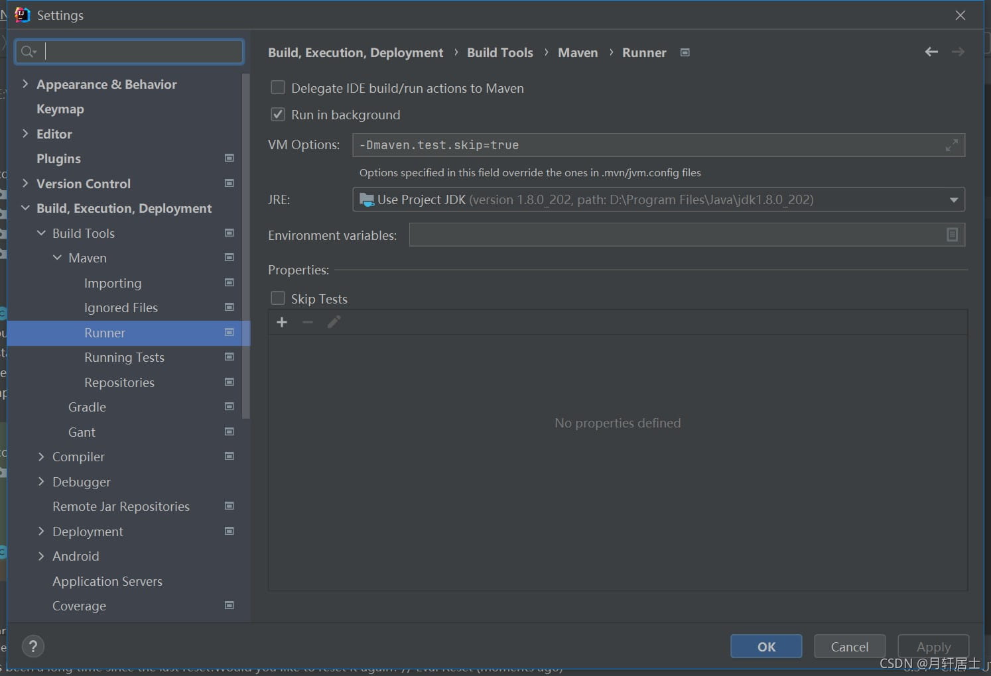Click the Environment variables field
This screenshot has height=676, width=991.
[687, 235]
